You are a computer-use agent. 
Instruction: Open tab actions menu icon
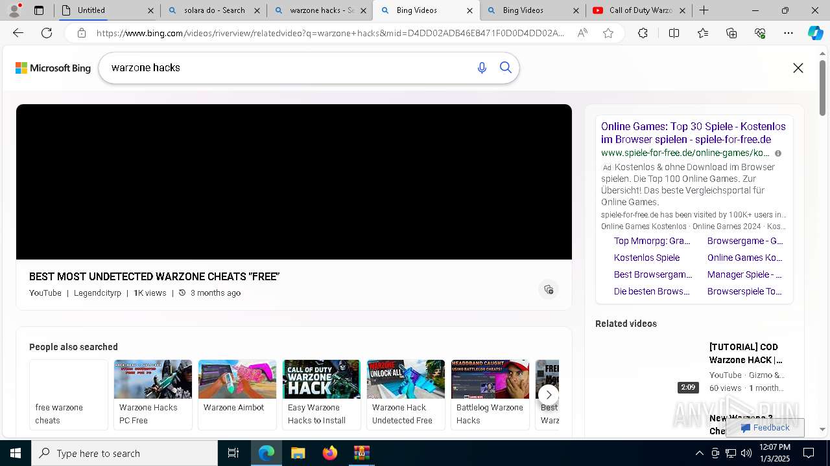(x=39, y=10)
